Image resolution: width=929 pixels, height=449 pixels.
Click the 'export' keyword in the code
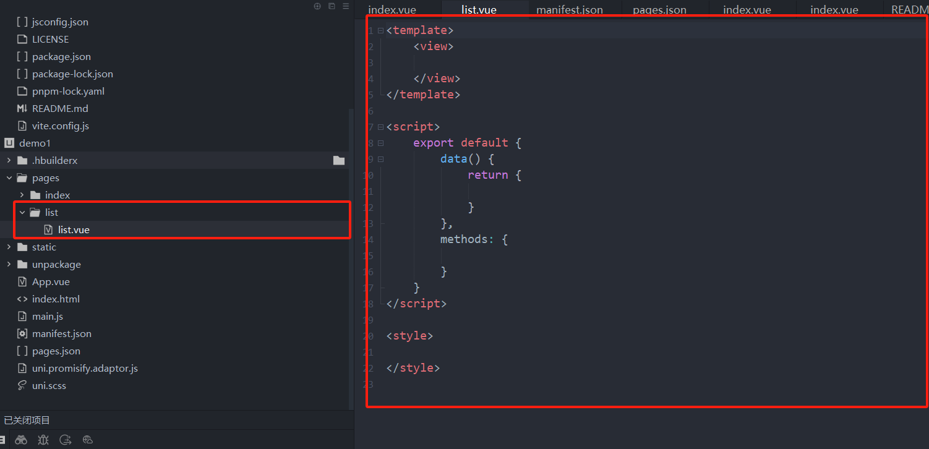click(x=434, y=143)
